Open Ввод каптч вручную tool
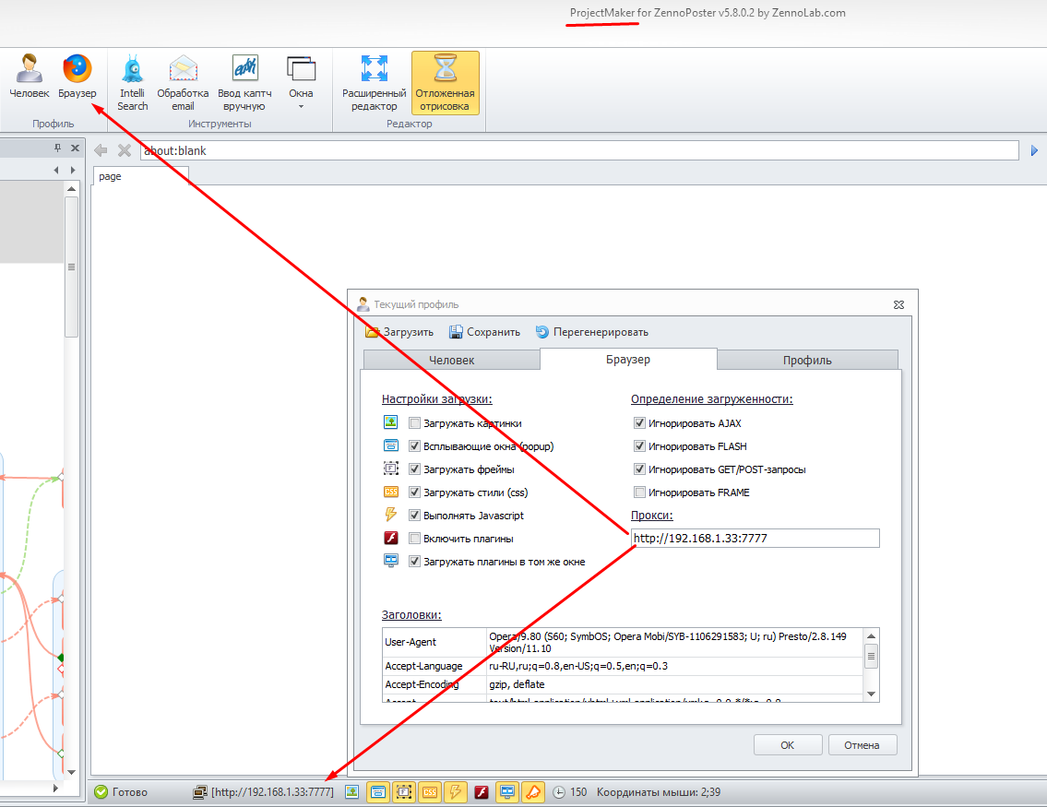The width and height of the screenshot is (1047, 807). tap(244, 83)
